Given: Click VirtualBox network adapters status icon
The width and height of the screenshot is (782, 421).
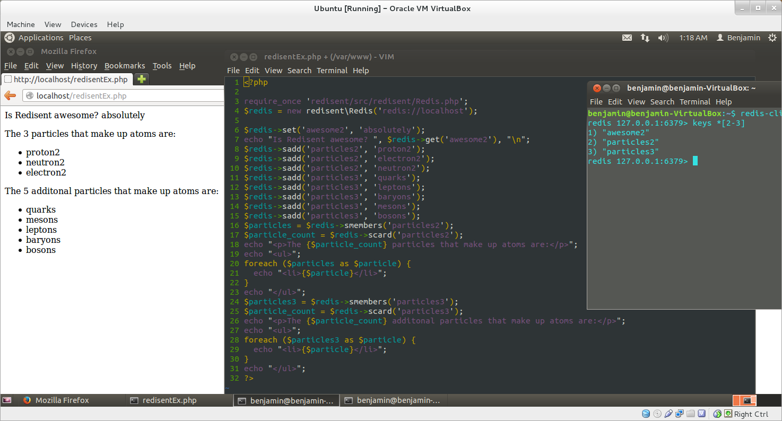Looking at the screenshot, I should (680, 414).
